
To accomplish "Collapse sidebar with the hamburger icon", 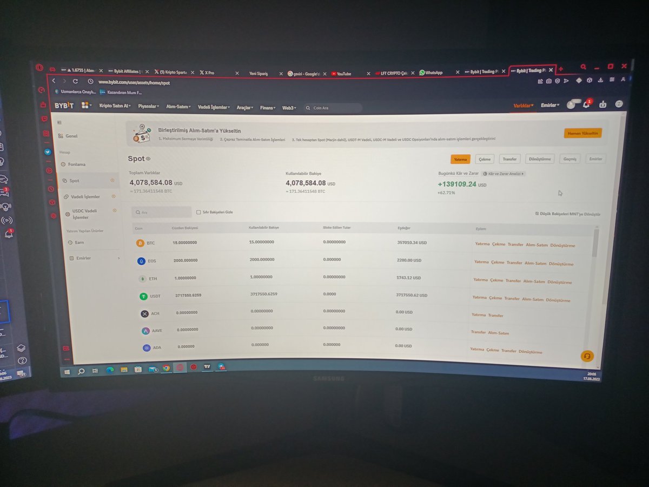I will 59,122.
